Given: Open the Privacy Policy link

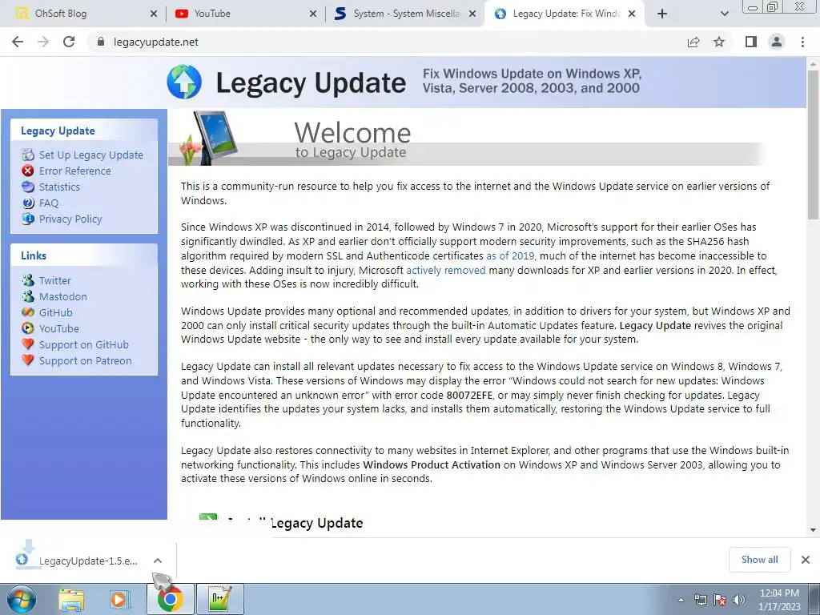Looking at the screenshot, I should [70, 219].
